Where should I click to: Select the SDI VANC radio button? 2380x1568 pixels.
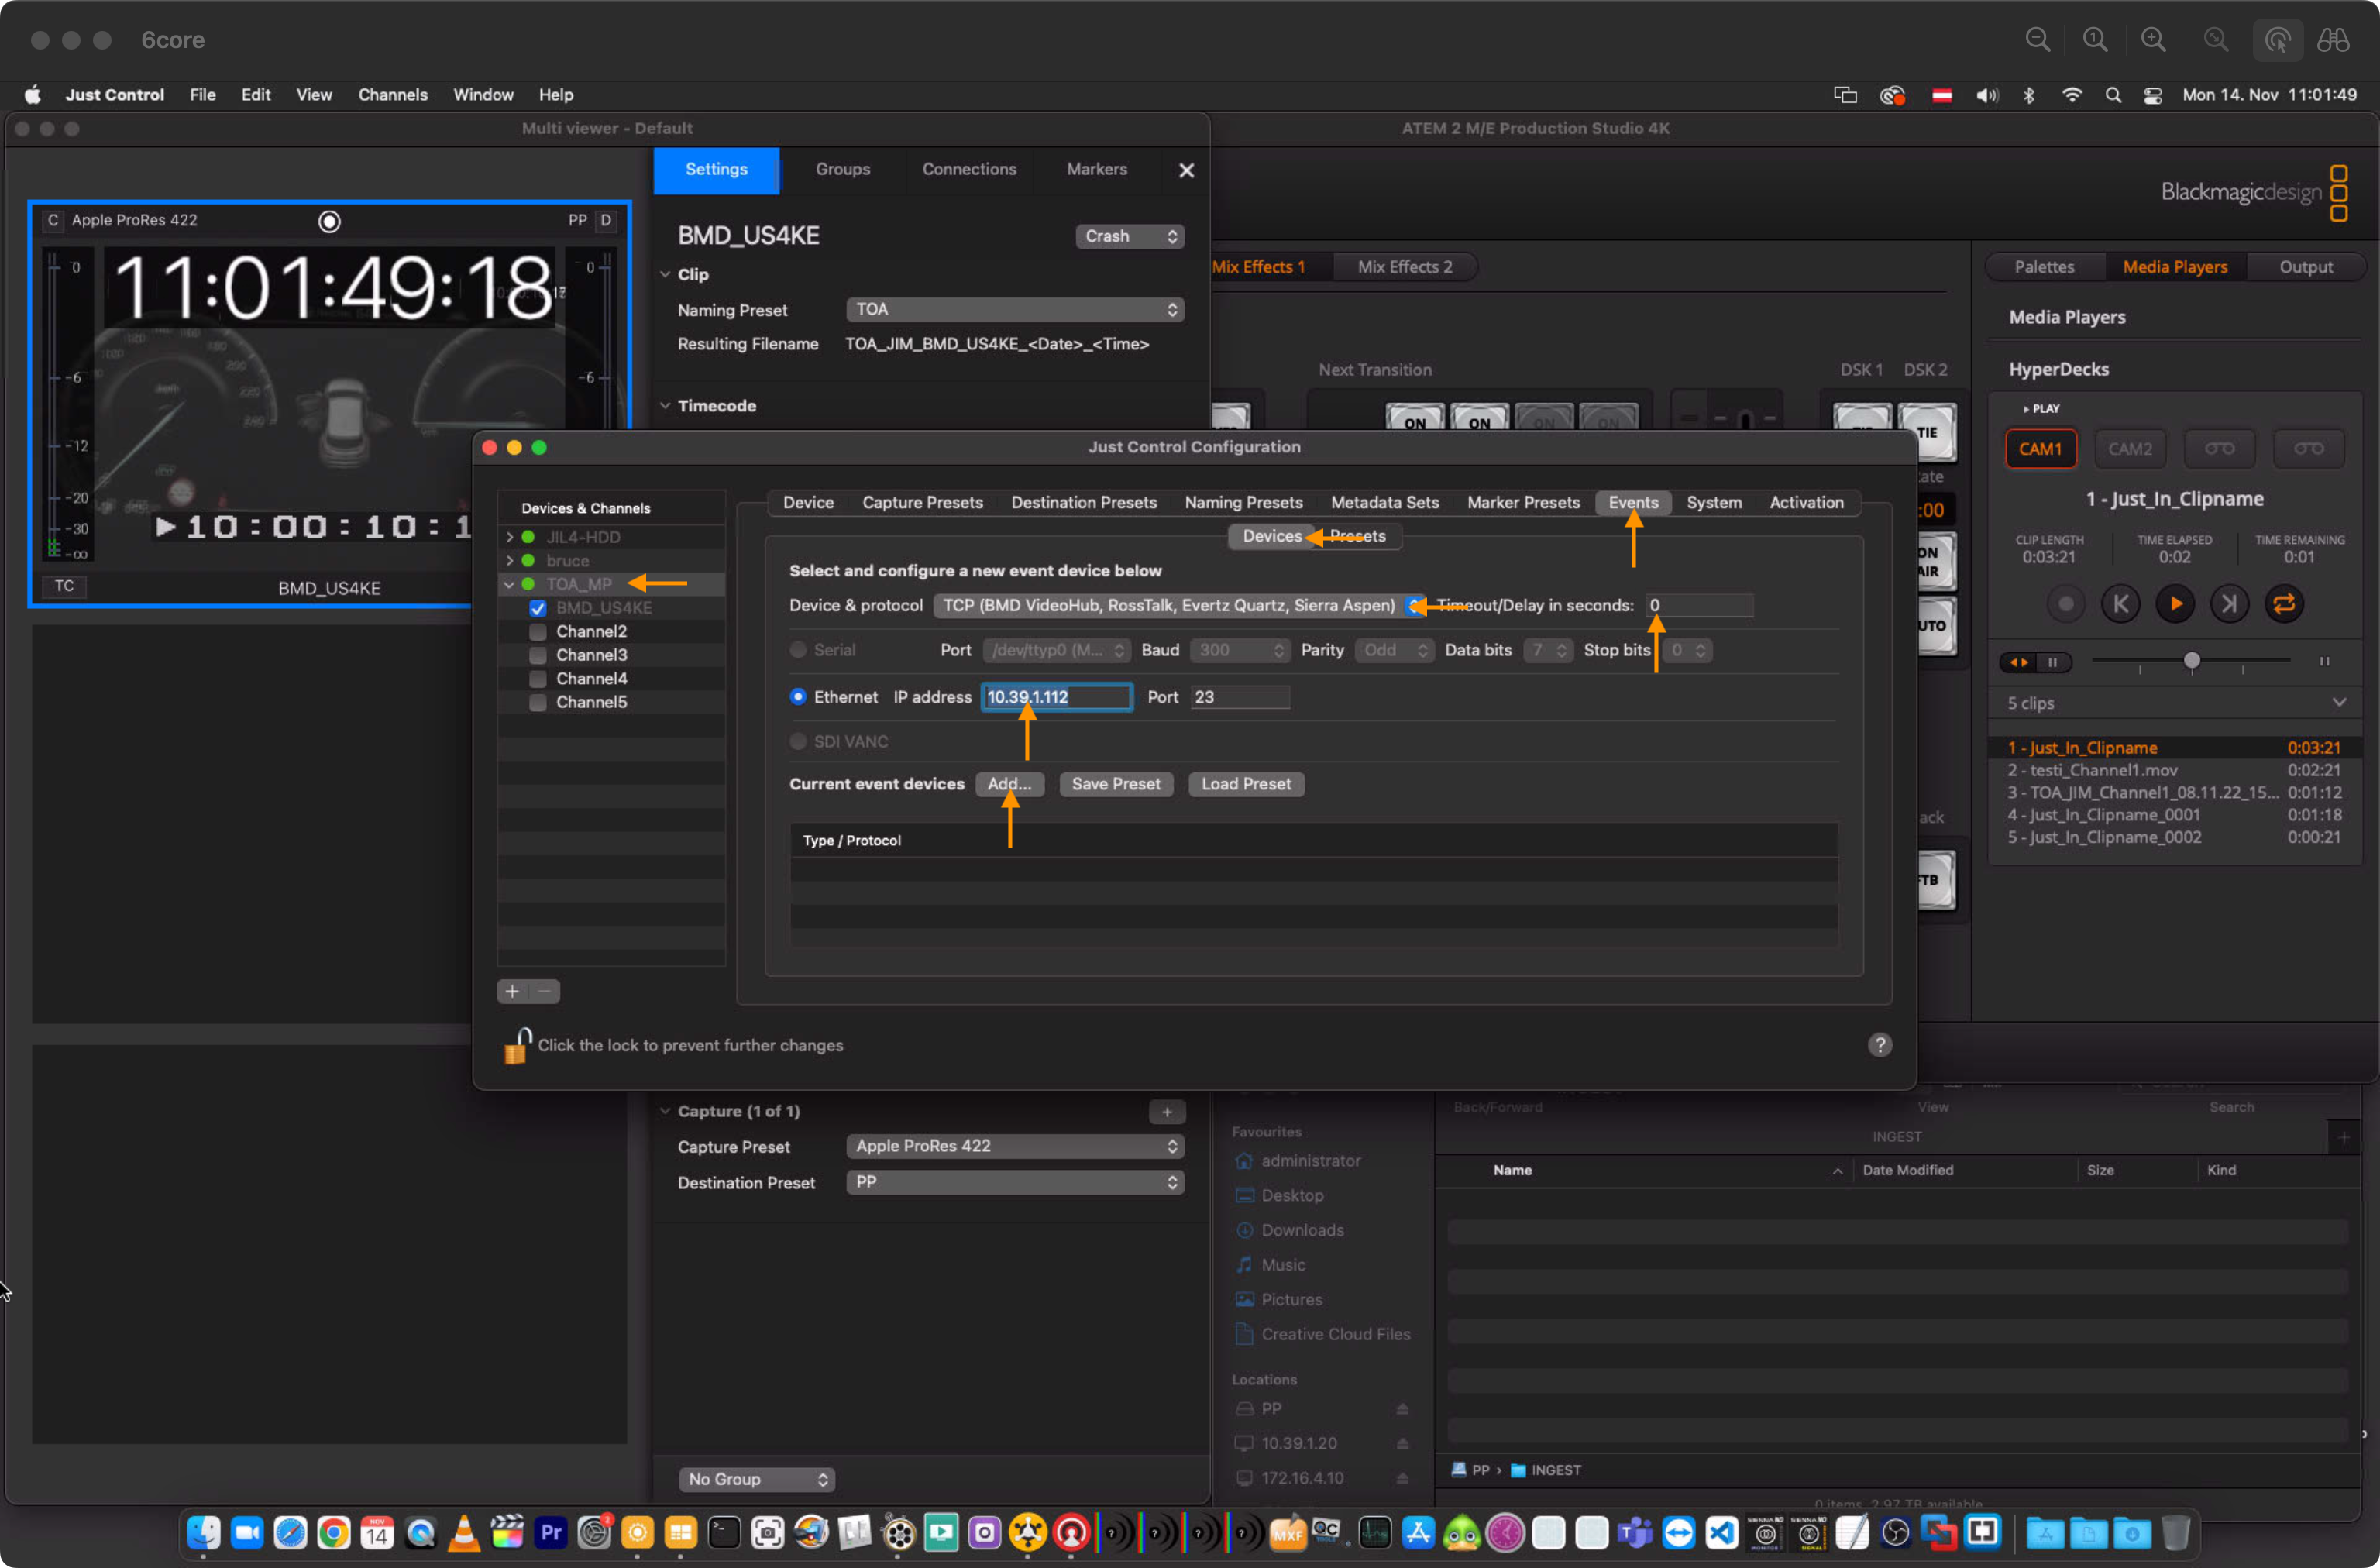(798, 742)
